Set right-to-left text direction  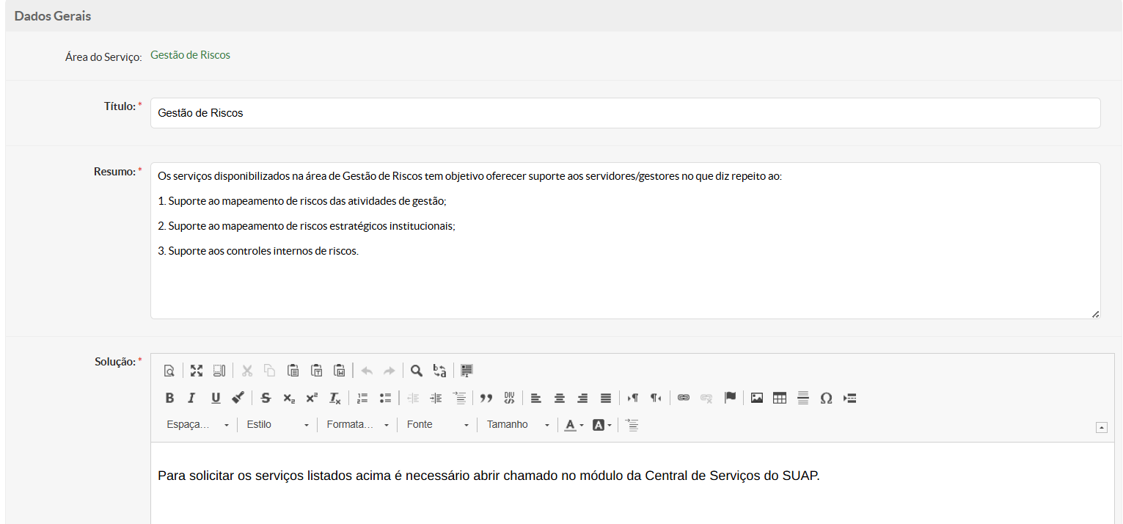[656, 398]
